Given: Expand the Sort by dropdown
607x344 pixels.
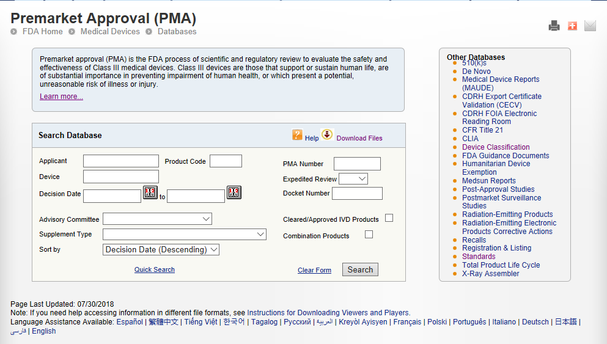Looking at the screenshot, I should tap(161, 249).
